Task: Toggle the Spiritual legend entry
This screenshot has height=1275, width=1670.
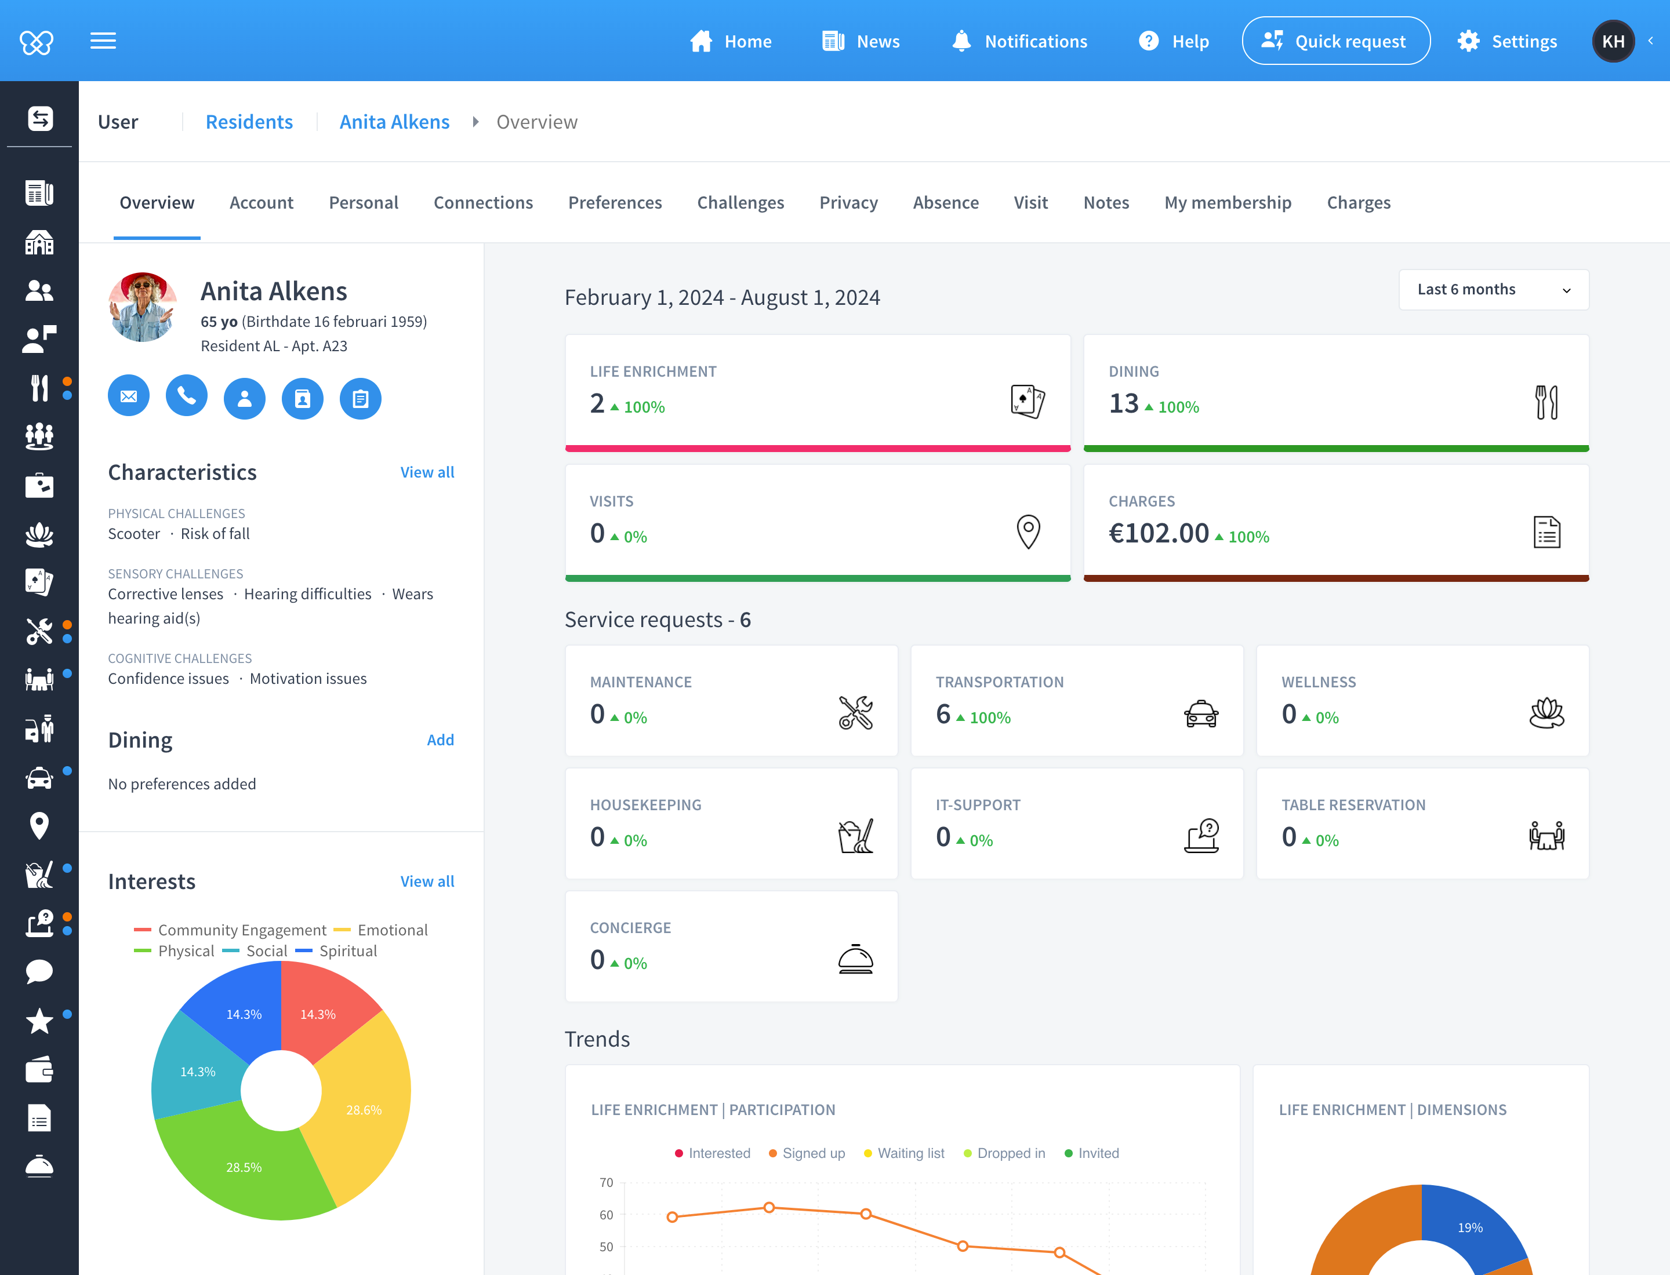Action: coord(336,951)
